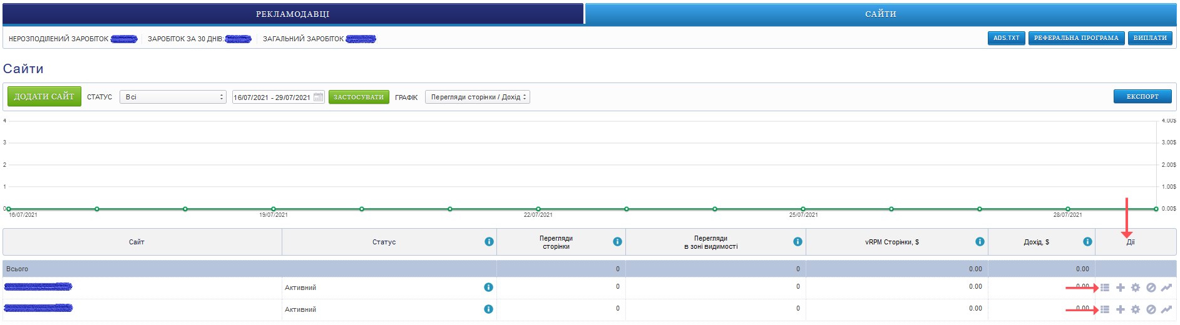Select the Сайти tab
Screen dimensions: 1180x325
(x=880, y=14)
